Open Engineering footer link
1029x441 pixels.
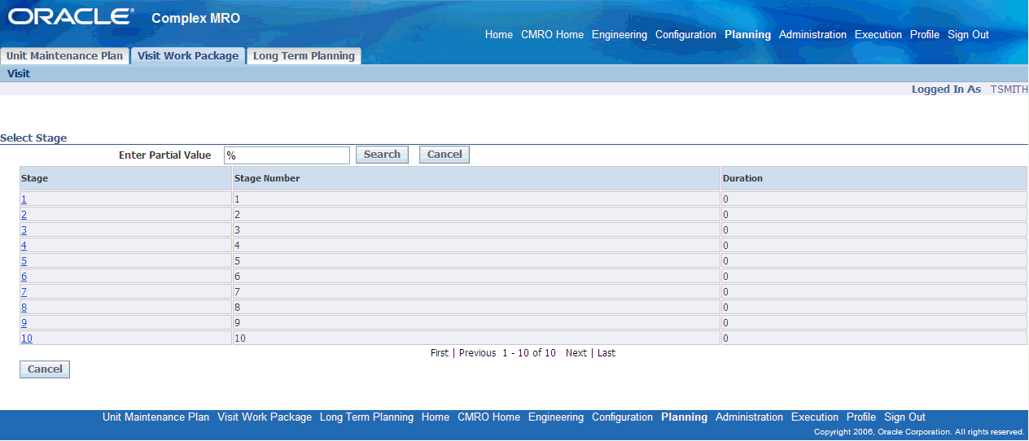tap(556, 417)
